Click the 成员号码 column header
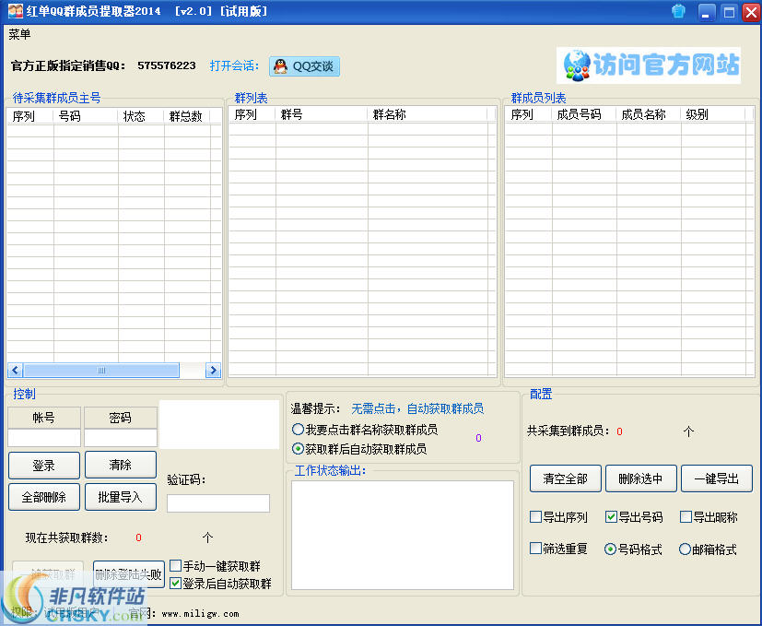This screenshot has height=626, width=762. pyautogui.click(x=584, y=114)
